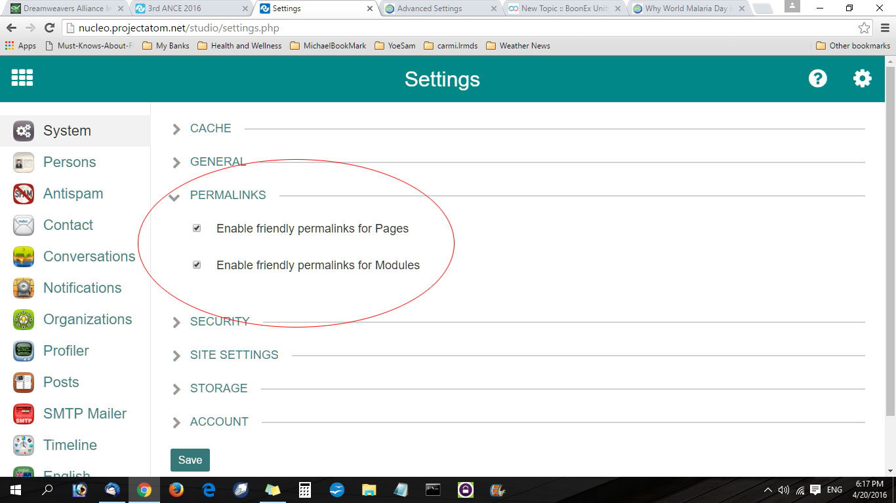Click the Antispam no-spam icon

24,194
